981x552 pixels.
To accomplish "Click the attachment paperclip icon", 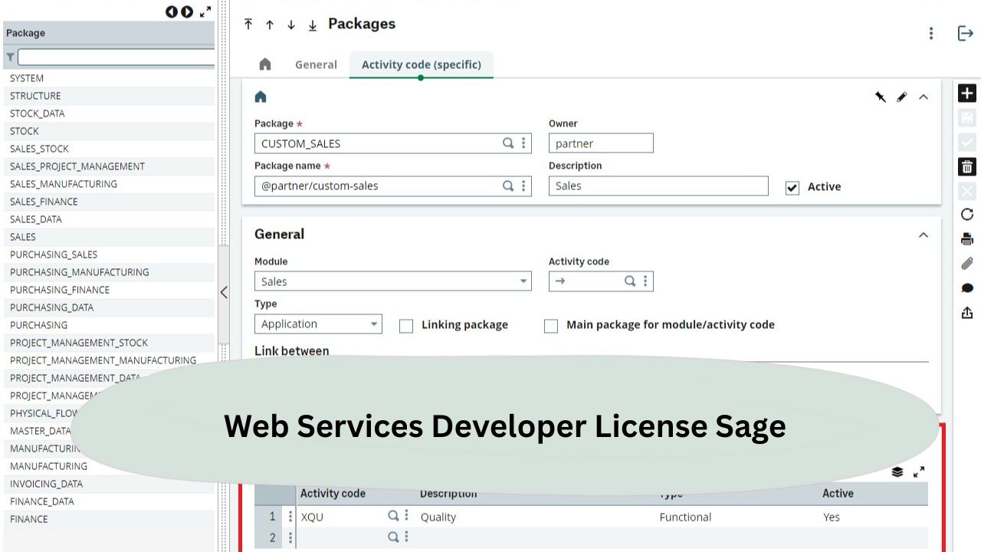I will 967,264.
